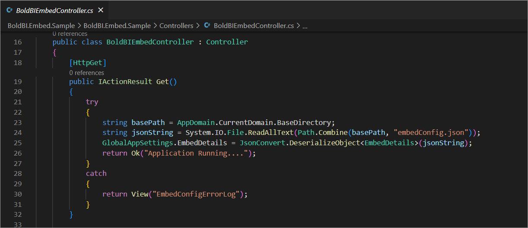Viewport: 528px width, 228px height.
Task: Click '0 references' above the class declaration
Action: 70,33
